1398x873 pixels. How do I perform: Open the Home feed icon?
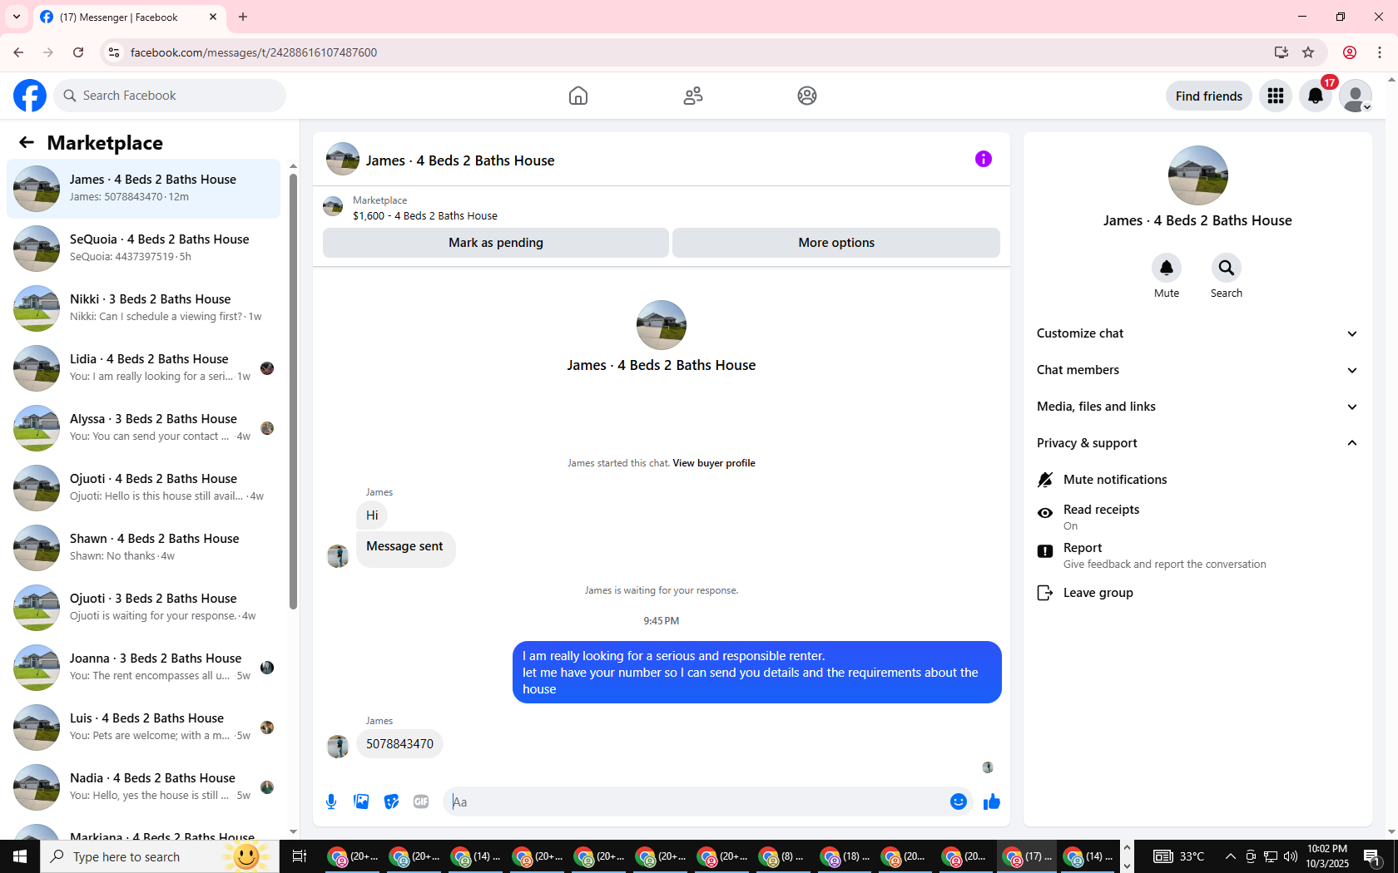578,96
